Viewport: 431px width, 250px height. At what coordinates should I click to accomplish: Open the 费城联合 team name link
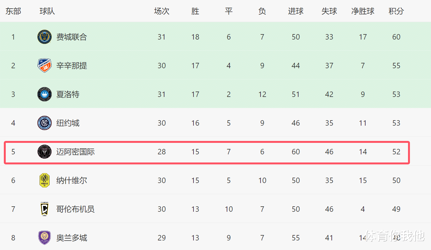[72, 37]
